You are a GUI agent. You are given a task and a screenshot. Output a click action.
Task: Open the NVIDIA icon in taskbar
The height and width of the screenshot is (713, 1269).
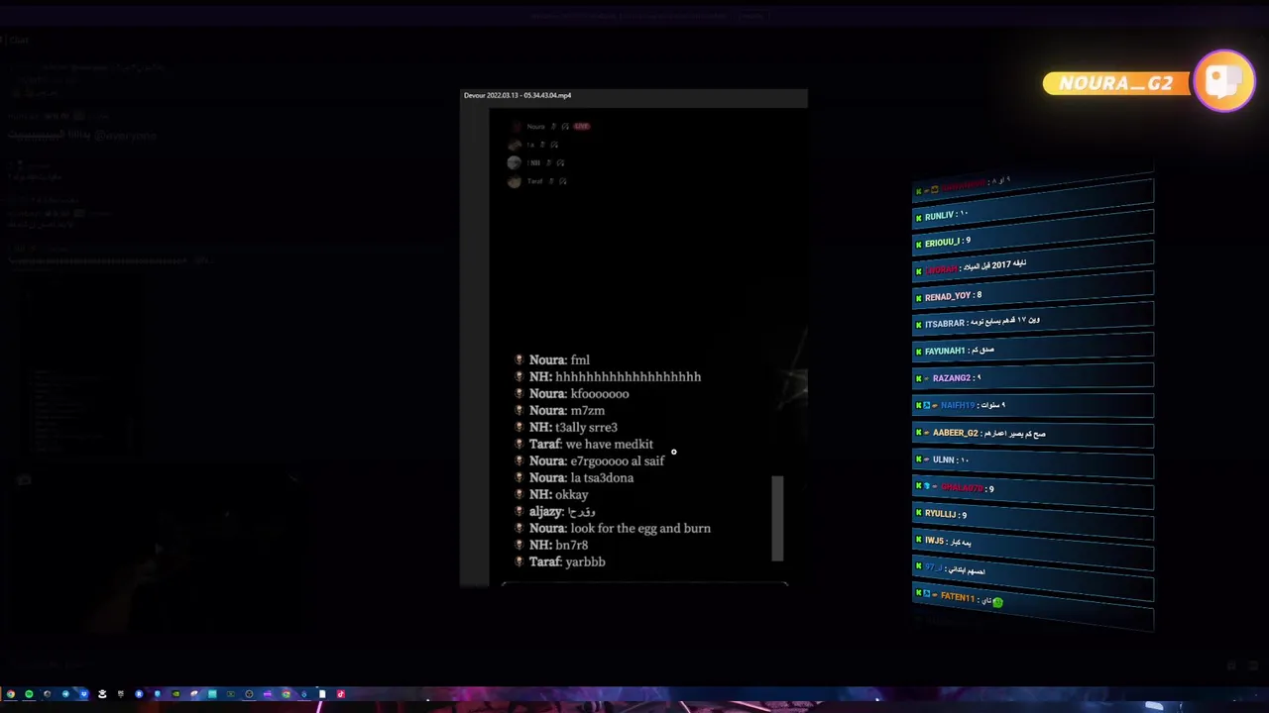tap(175, 694)
